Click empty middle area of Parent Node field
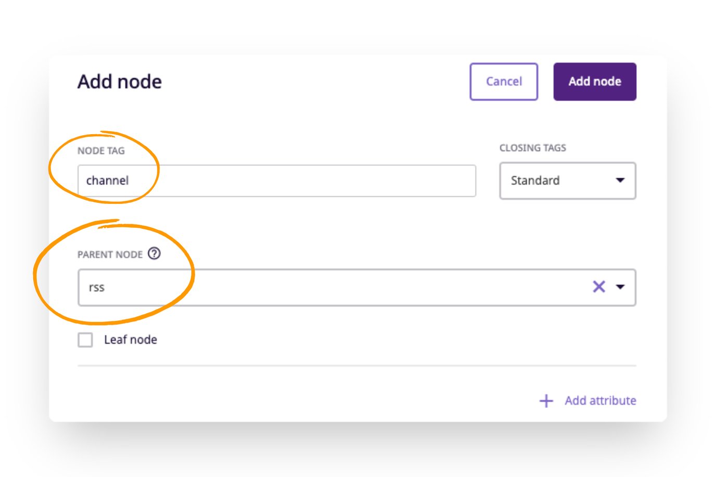Viewport: 716px width, 477px height. tap(338, 287)
